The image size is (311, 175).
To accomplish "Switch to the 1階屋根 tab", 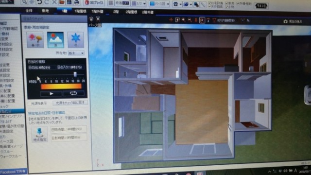I will (80, 11).
